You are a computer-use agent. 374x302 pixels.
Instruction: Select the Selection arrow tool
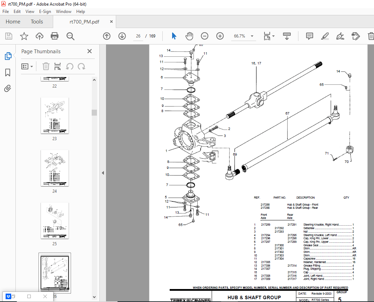(174, 36)
